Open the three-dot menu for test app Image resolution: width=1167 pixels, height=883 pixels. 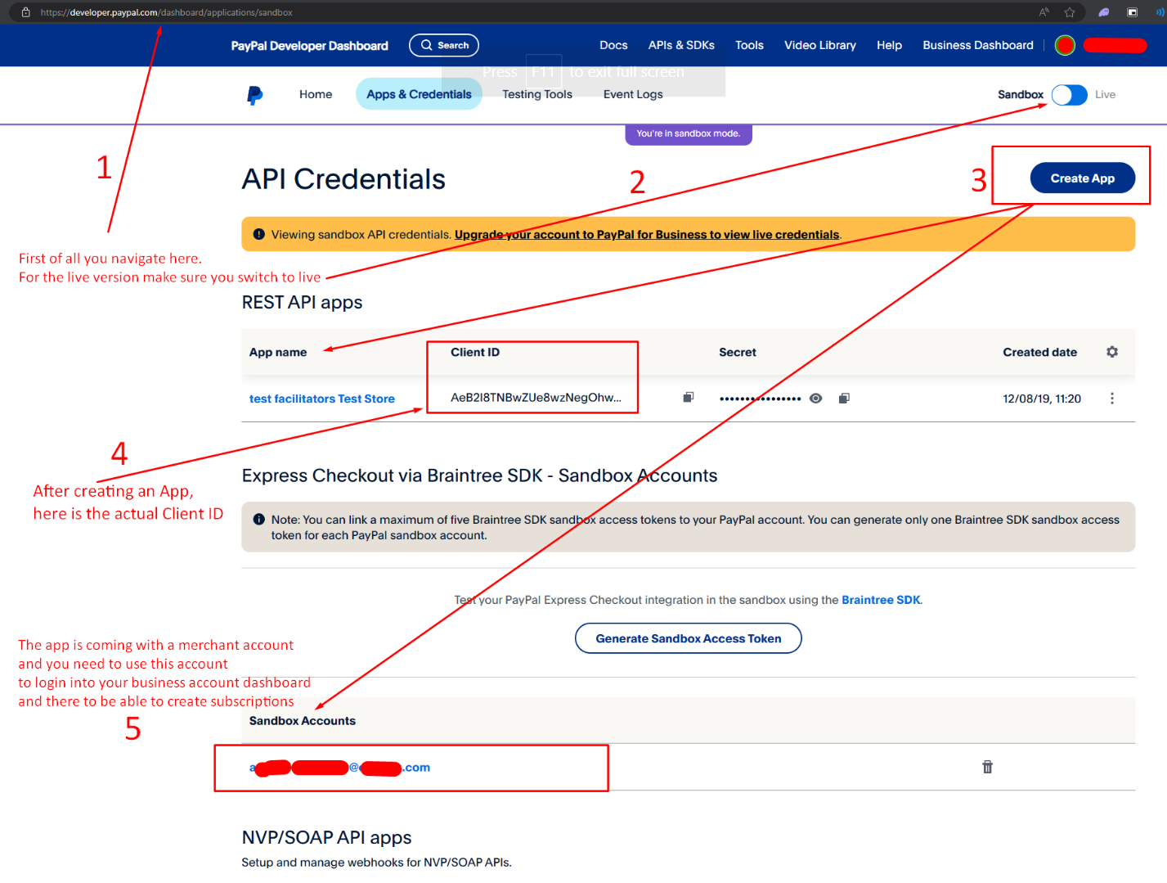point(1111,399)
